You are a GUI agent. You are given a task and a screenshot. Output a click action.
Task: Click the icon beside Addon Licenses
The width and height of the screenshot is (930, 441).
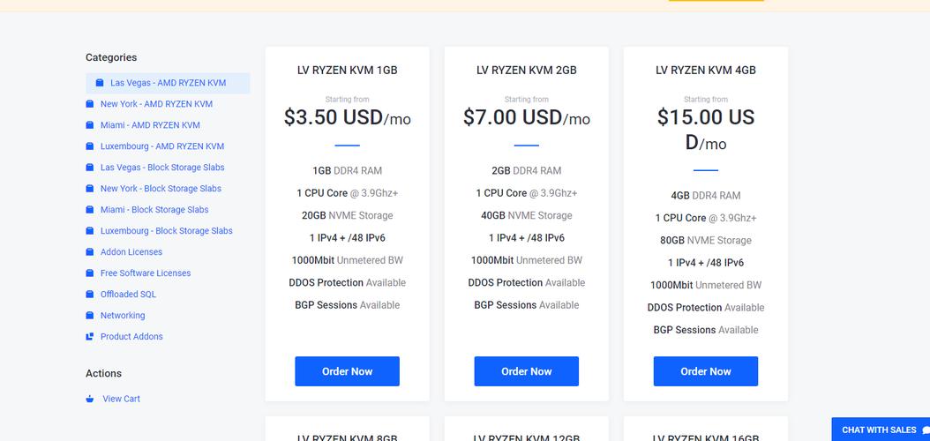coord(90,252)
